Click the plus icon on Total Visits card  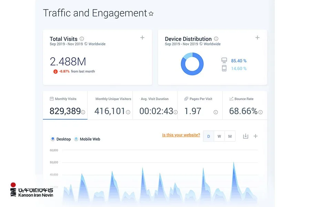point(142,38)
